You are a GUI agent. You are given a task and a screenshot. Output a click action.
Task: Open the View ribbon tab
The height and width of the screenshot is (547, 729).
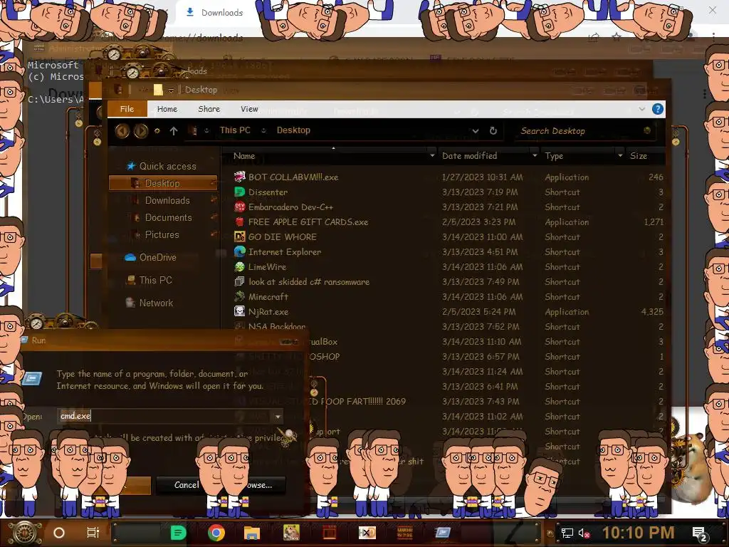tap(249, 109)
